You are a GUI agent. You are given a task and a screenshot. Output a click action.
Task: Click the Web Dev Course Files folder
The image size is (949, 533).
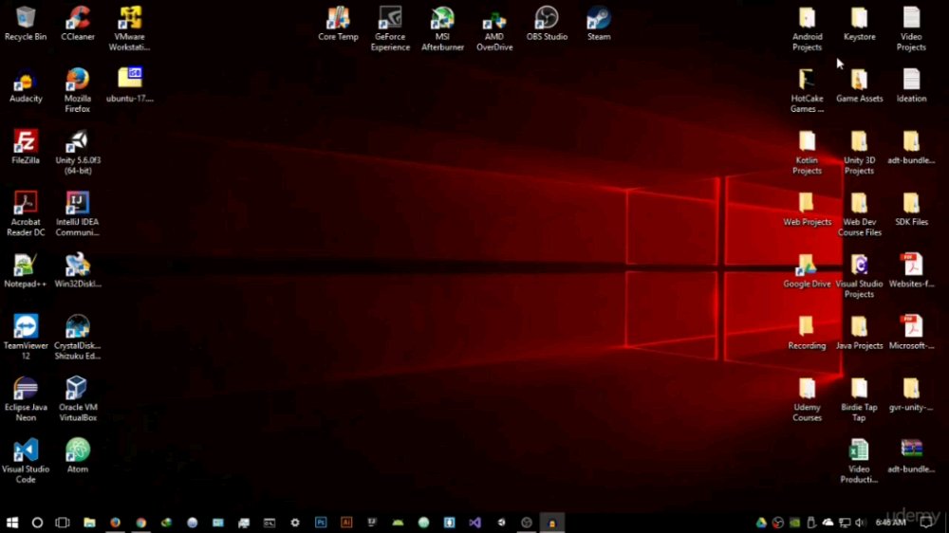click(860, 214)
